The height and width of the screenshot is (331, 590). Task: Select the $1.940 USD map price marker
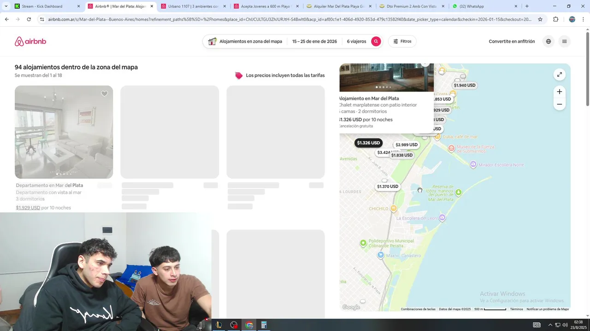pyautogui.click(x=465, y=86)
